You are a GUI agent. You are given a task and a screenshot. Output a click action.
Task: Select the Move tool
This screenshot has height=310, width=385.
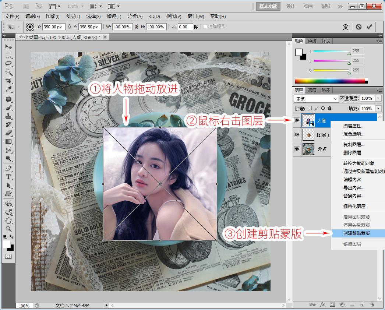coord(8,47)
